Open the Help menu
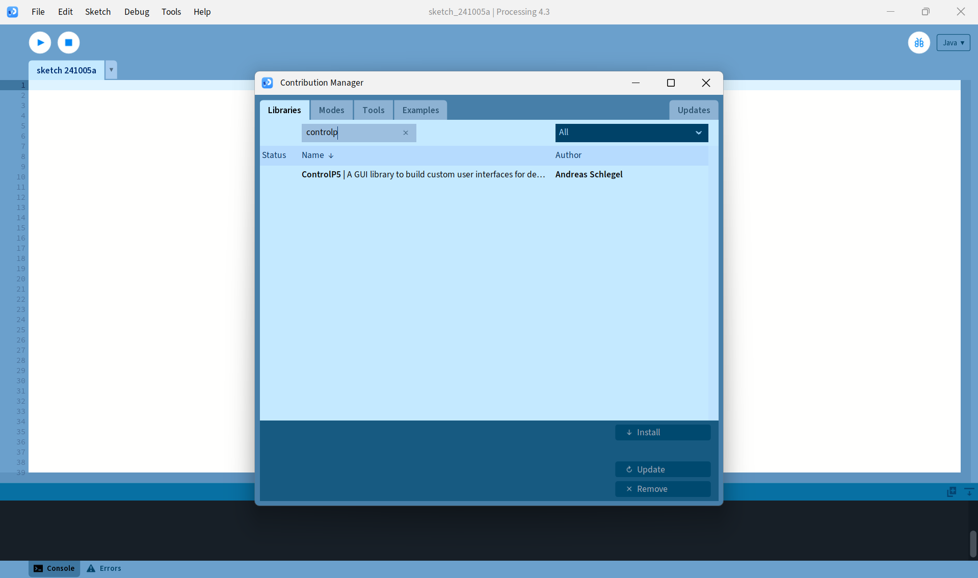Image resolution: width=978 pixels, height=578 pixels. pyautogui.click(x=202, y=12)
